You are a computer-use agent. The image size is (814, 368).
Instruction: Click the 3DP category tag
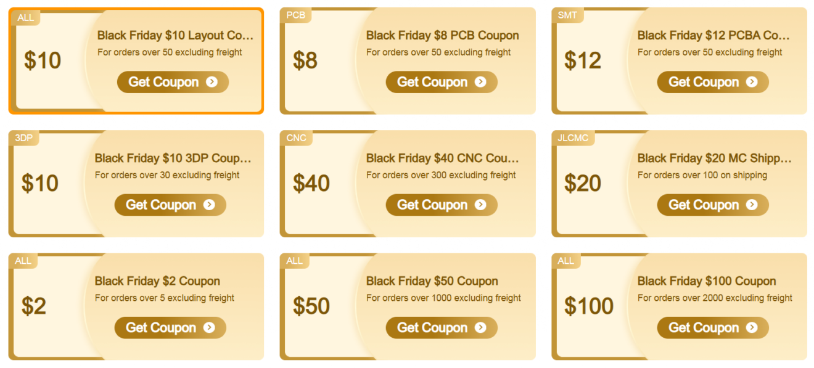pyautogui.click(x=23, y=138)
